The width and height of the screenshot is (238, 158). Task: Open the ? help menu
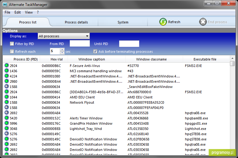pyautogui.click(x=38, y=12)
